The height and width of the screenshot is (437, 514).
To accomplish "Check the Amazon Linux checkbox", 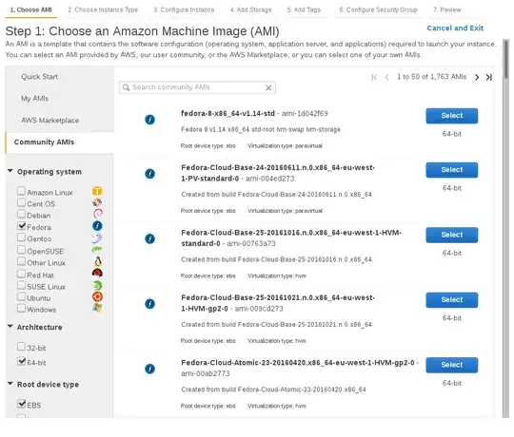I will [21, 191].
